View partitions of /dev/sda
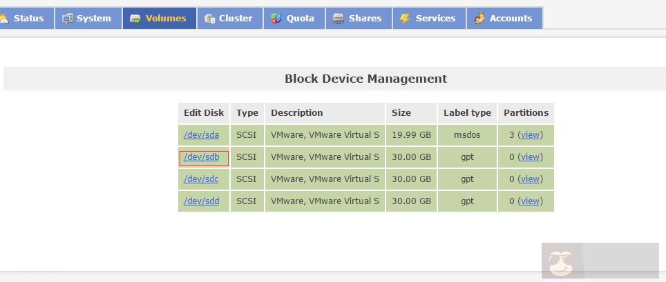The height and width of the screenshot is (282, 666). click(530, 135)
